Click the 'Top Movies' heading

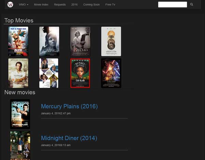coord(19,21)
